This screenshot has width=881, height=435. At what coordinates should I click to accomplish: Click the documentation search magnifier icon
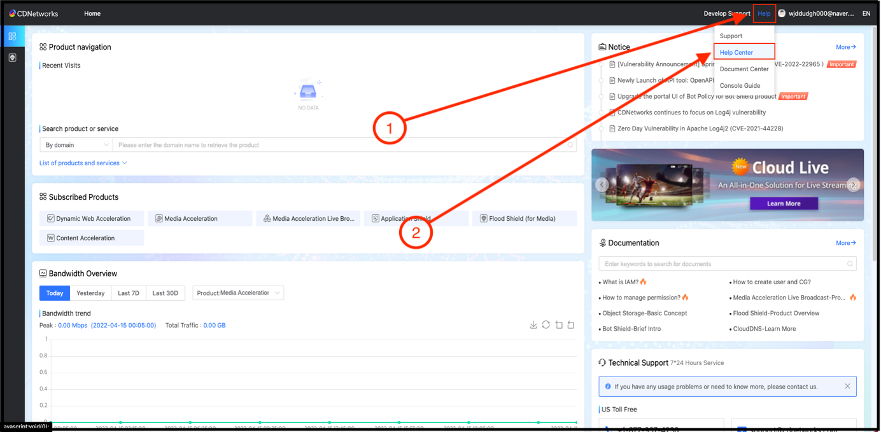coord(850,264)
